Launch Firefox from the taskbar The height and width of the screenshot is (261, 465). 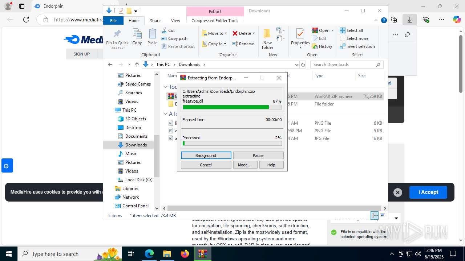(185, 254)
